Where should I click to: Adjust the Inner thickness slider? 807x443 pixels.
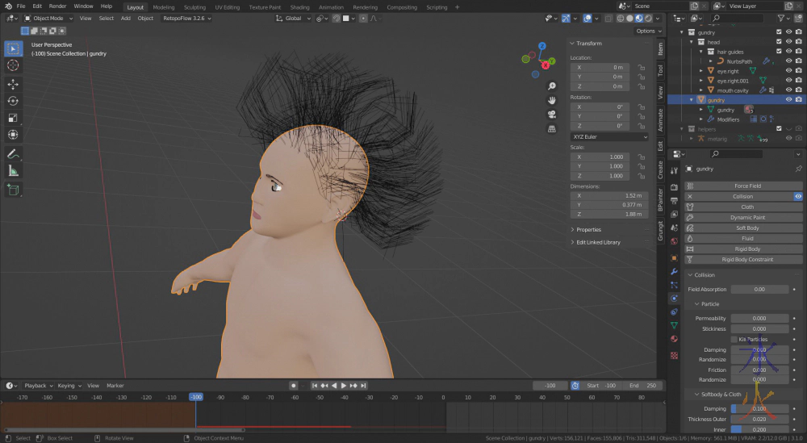(x=759, y=429)
